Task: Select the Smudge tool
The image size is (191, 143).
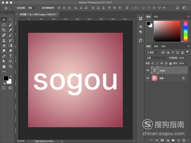Action: click(4, 51)
